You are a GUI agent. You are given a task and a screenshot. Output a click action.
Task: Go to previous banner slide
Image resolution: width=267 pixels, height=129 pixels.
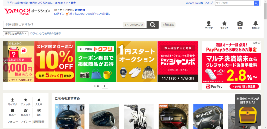pos(5,62)
